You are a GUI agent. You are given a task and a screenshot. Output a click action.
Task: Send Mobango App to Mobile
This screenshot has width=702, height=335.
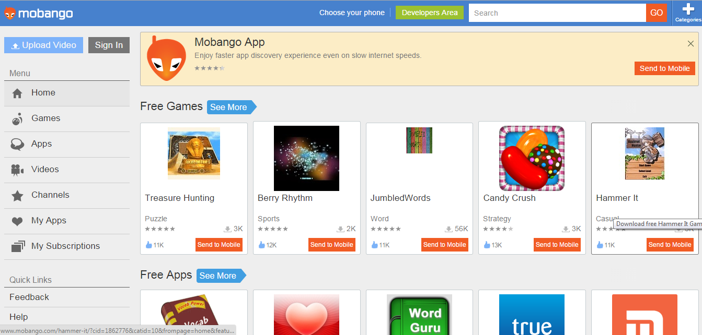(665, 68)
